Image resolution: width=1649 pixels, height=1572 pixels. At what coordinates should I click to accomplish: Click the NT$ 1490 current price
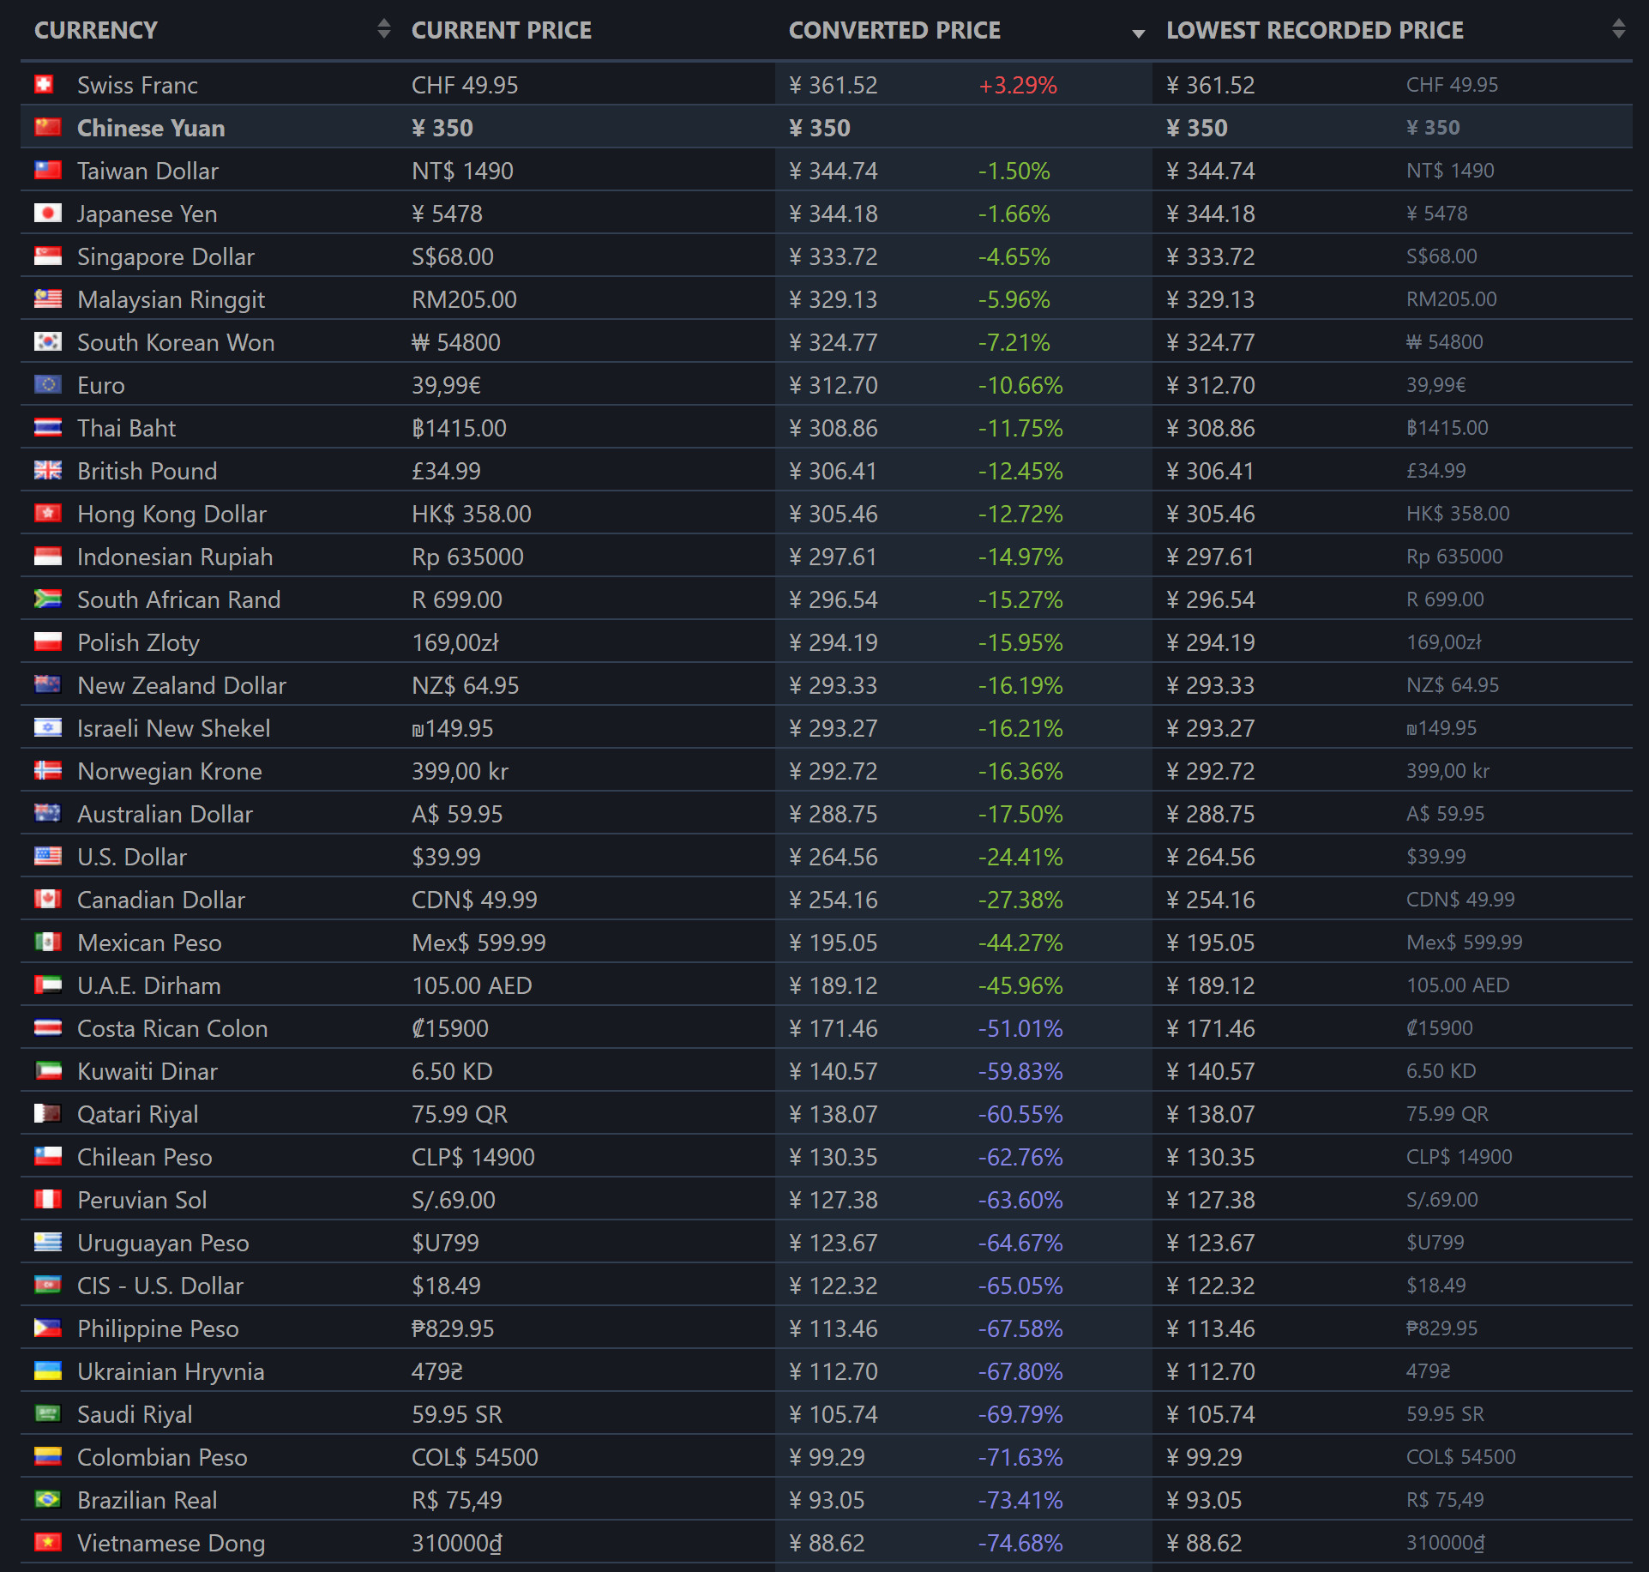click(462, 171)
